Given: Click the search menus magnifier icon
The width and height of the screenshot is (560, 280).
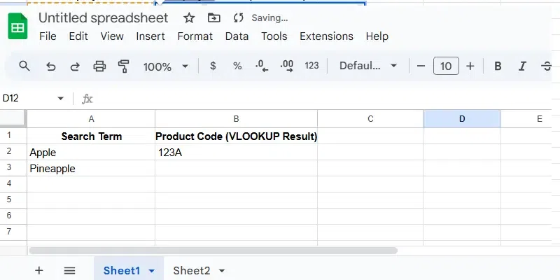Looking at the screenshot, I should (24, 66).
